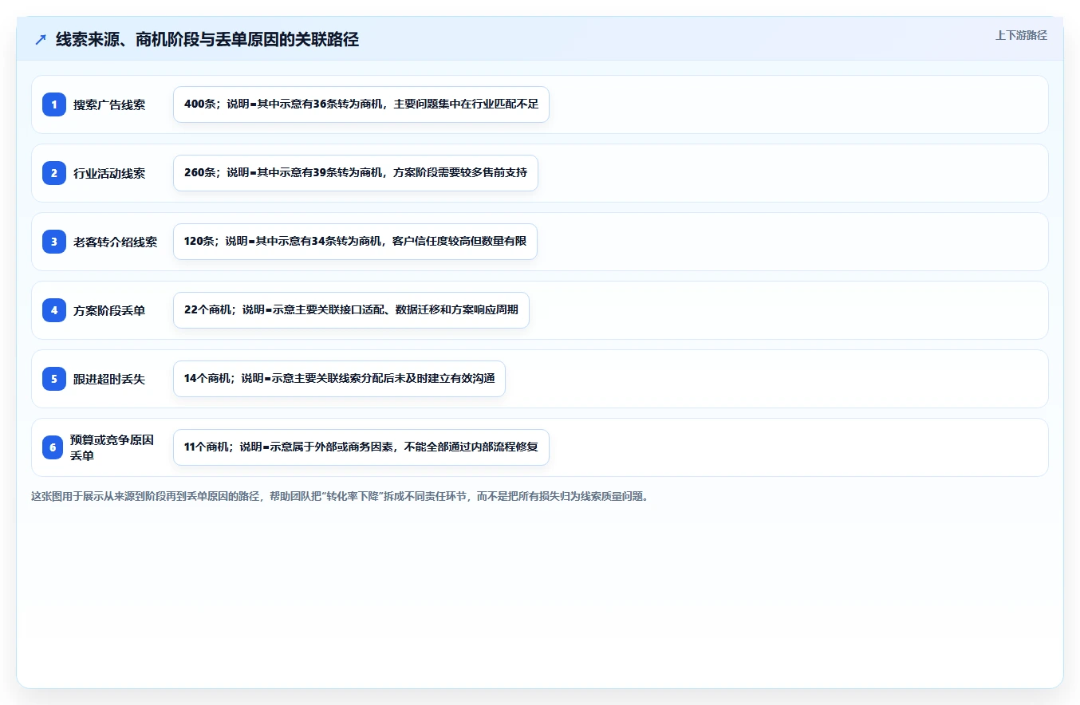
Task: Select step badge 5 for 跟进超时丢失
Action: pos(54,379)
